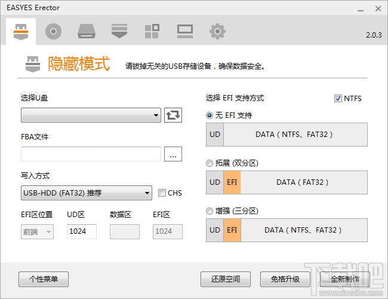Browse for FBA file with ellipsis button

(173, 154)
